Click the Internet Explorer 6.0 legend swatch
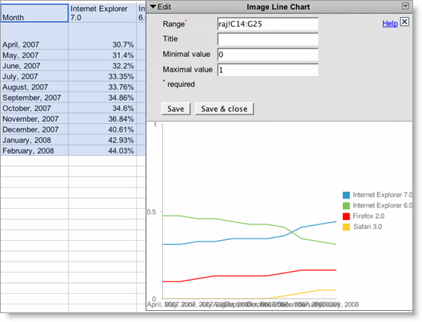 346,206
